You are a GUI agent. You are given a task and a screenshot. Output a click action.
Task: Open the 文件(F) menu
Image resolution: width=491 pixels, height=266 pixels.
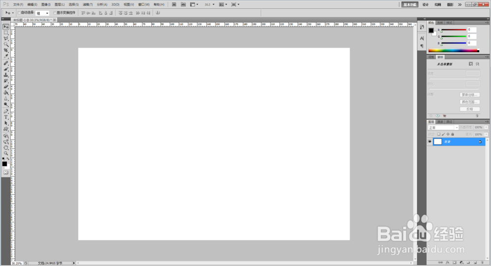(x=18, y=5)
